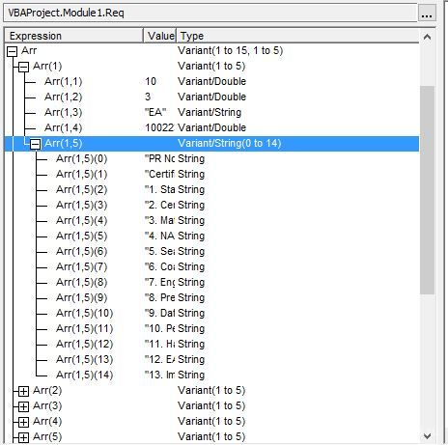Select the Expression column header
The image size is (448, 445).
(x=74, y=36)
